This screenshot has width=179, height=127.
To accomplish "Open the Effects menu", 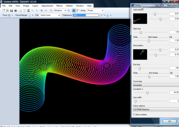I will click(x=59, y=5).
